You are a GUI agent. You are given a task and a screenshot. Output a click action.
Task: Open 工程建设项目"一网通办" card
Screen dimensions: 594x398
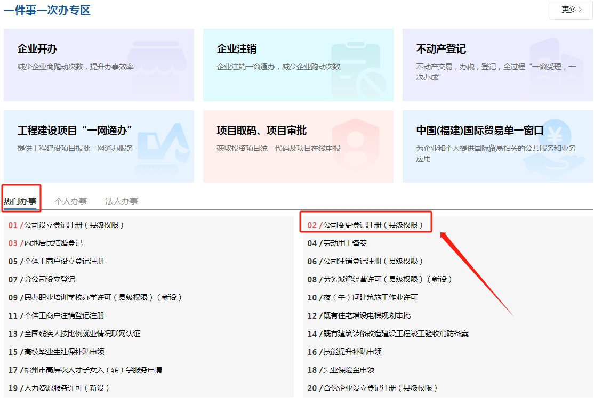tap(99, 147)
